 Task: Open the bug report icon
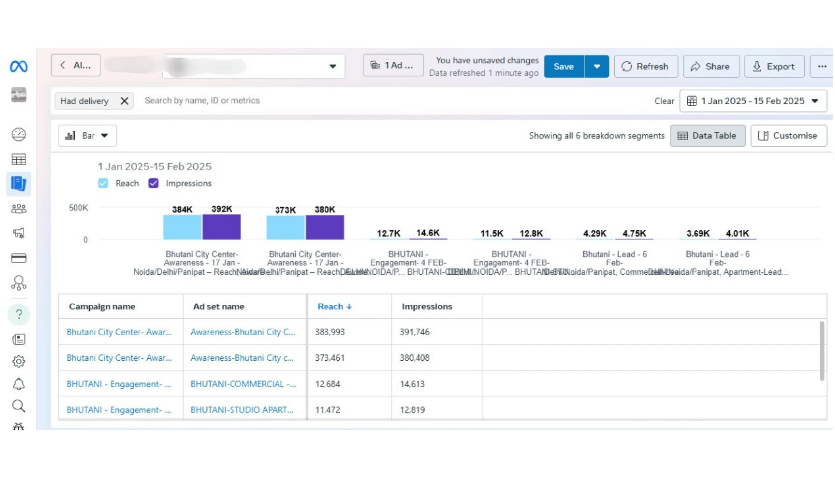[x=19, y=426]
